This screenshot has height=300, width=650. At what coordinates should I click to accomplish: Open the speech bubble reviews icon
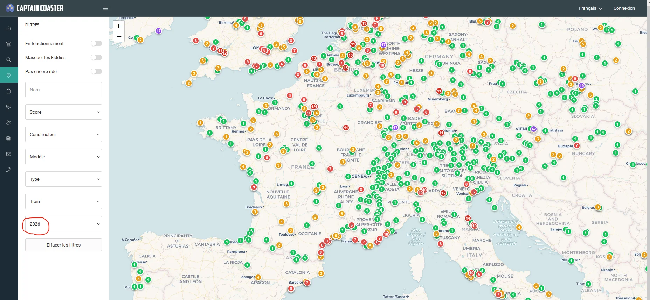9,107
